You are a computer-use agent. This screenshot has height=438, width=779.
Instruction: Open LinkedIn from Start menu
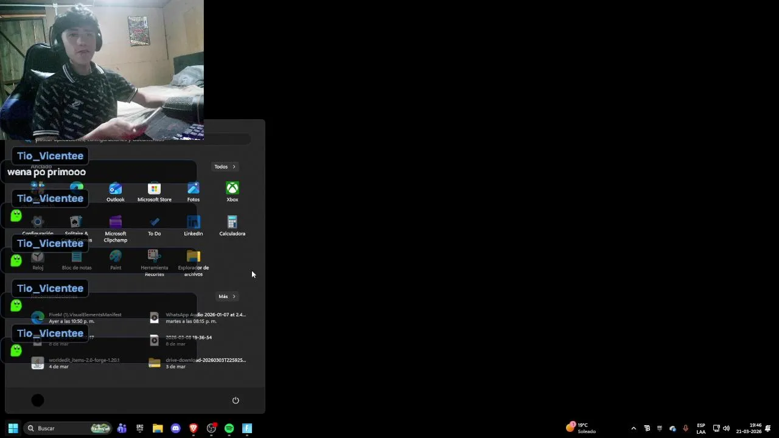click(193, 226)
